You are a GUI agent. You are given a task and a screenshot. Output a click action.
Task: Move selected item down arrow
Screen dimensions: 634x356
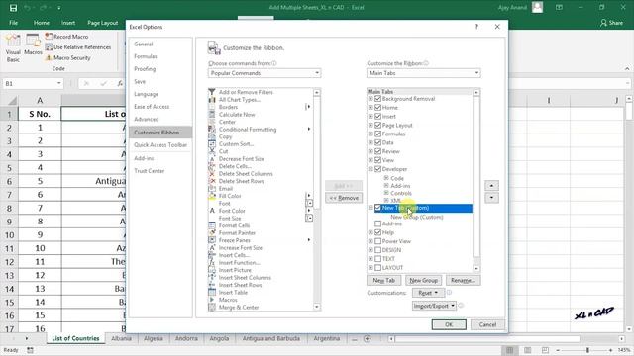tap(491, 198)
